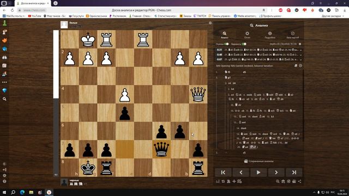Click the save folder icon in bottom toolbar
349x196 pixels.
pyautogui.click(x=294, y=181)
